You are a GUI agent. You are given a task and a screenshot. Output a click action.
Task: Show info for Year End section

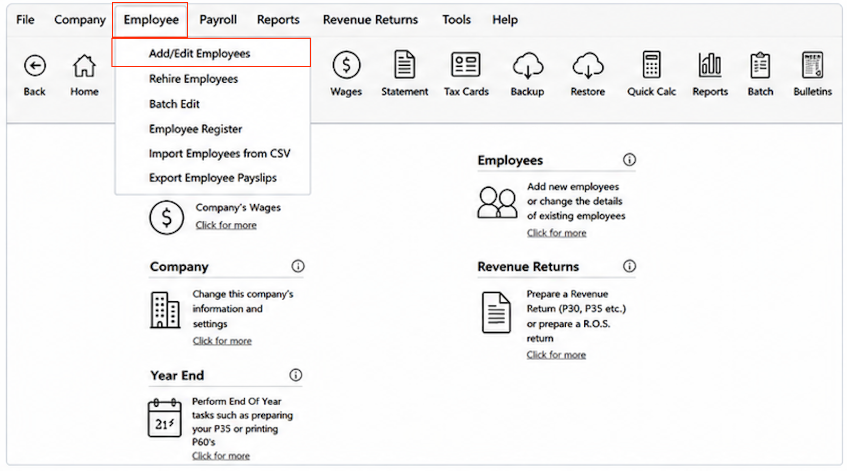(x=296, y=375)
